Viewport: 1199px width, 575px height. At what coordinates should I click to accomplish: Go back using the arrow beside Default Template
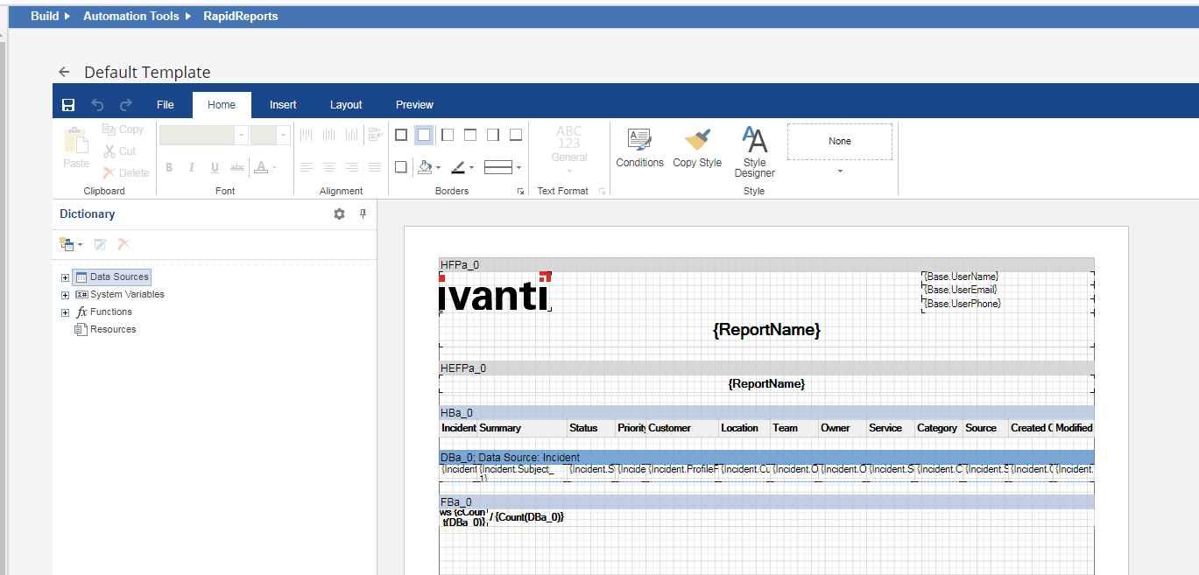pos(64,73)
